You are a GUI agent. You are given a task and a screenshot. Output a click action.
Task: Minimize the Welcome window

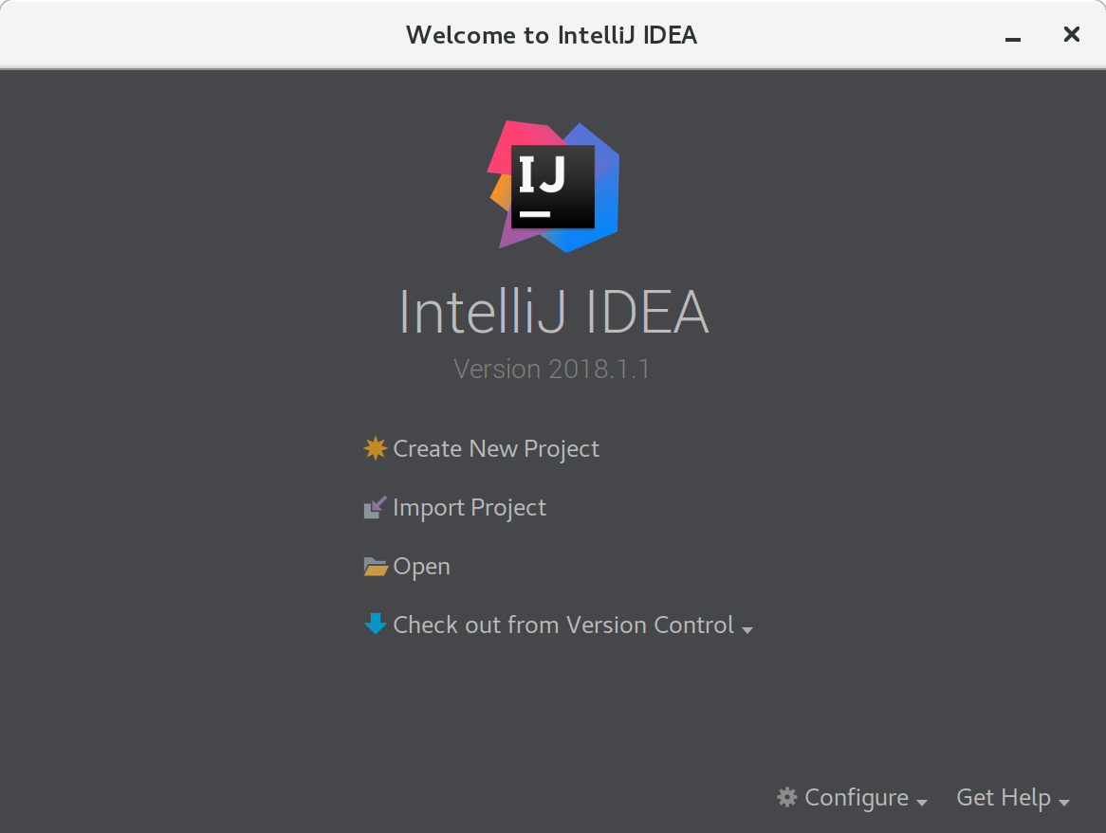pos(1013,36)
